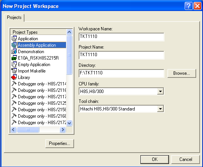Open the Tool chain dropdown arrow
Image resolution: width=203 pixels, height=167 pixels.
pos(160,109)
